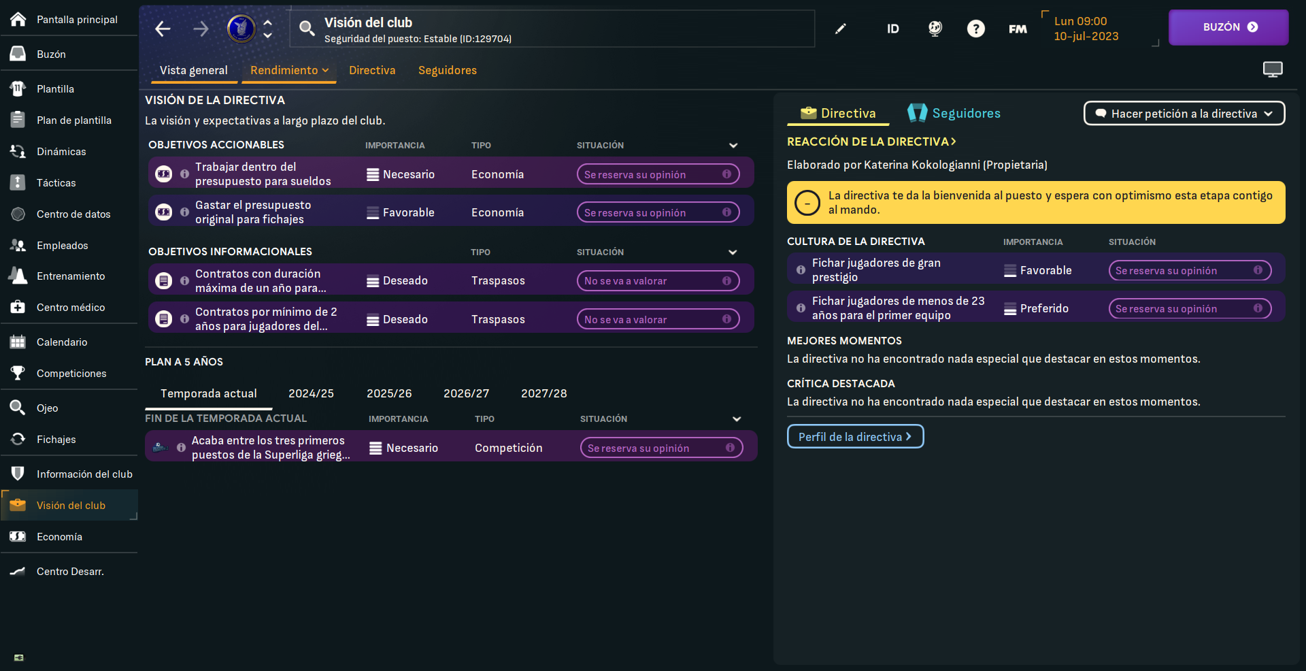The height and width of the screenshot is (671, 1306).
Task: Click No se va a valorar for Contratos con duración
Action: click(x=658, y=280)
